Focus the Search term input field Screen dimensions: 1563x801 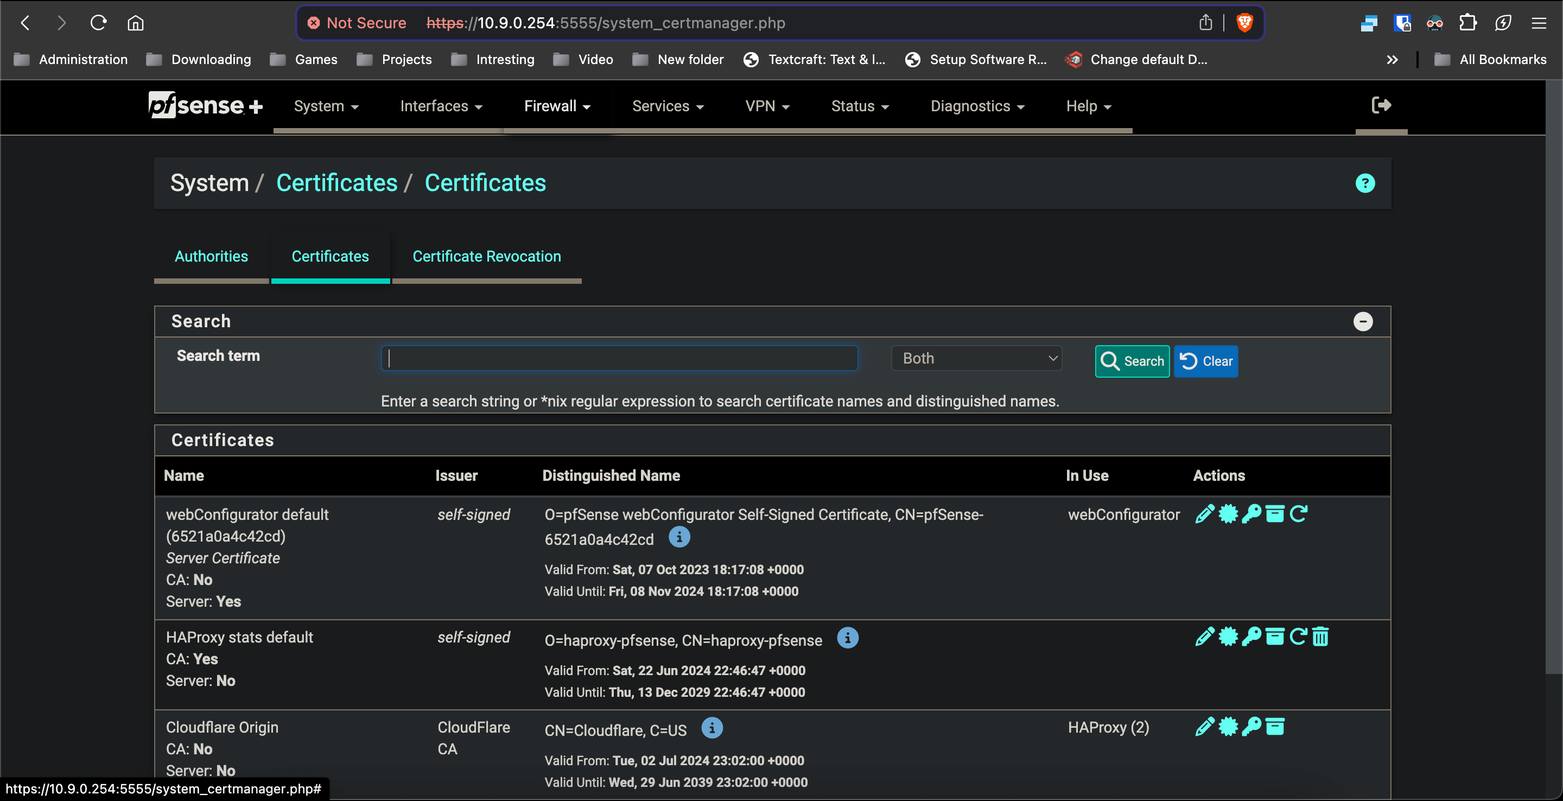coord(619,359)
